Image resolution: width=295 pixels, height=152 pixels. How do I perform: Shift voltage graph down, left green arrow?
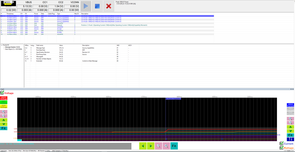click(x=3, y=124)
